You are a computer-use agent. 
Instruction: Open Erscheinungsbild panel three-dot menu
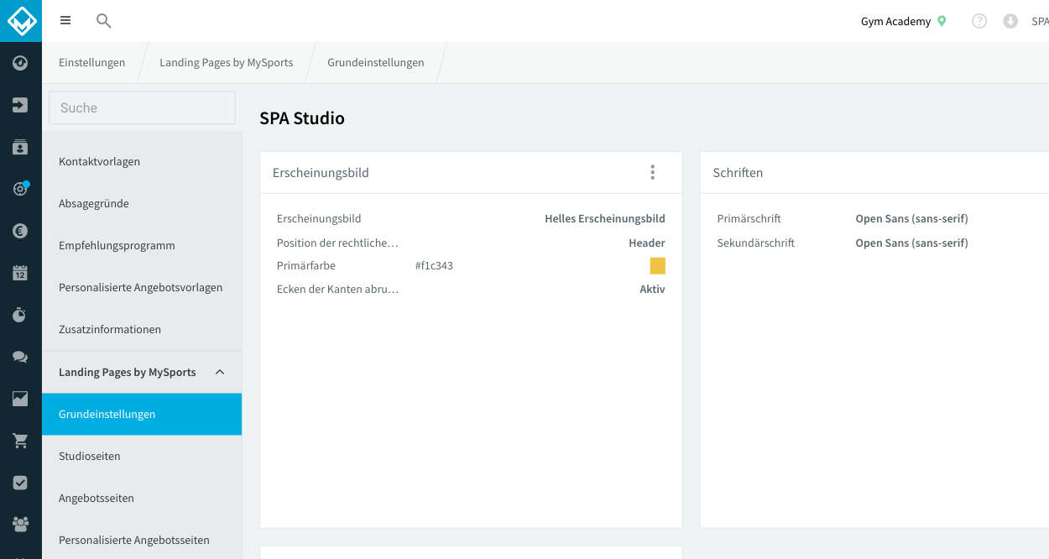(x=653, y=172)
